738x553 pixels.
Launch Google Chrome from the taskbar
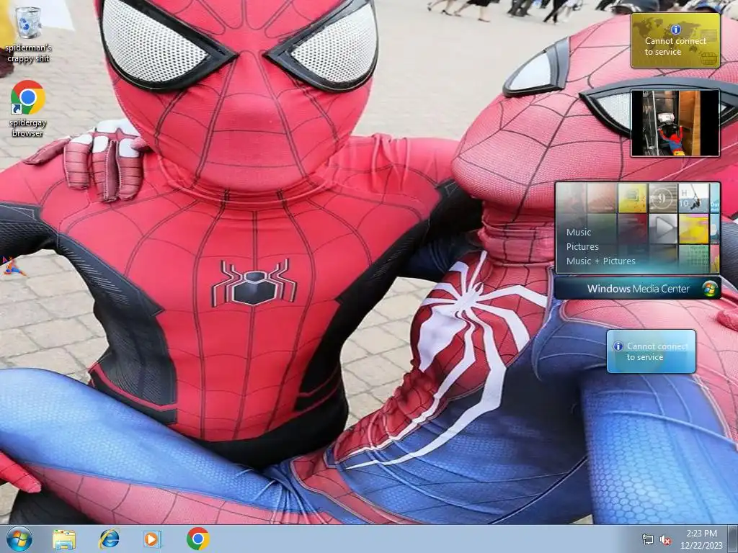[197, 539]
